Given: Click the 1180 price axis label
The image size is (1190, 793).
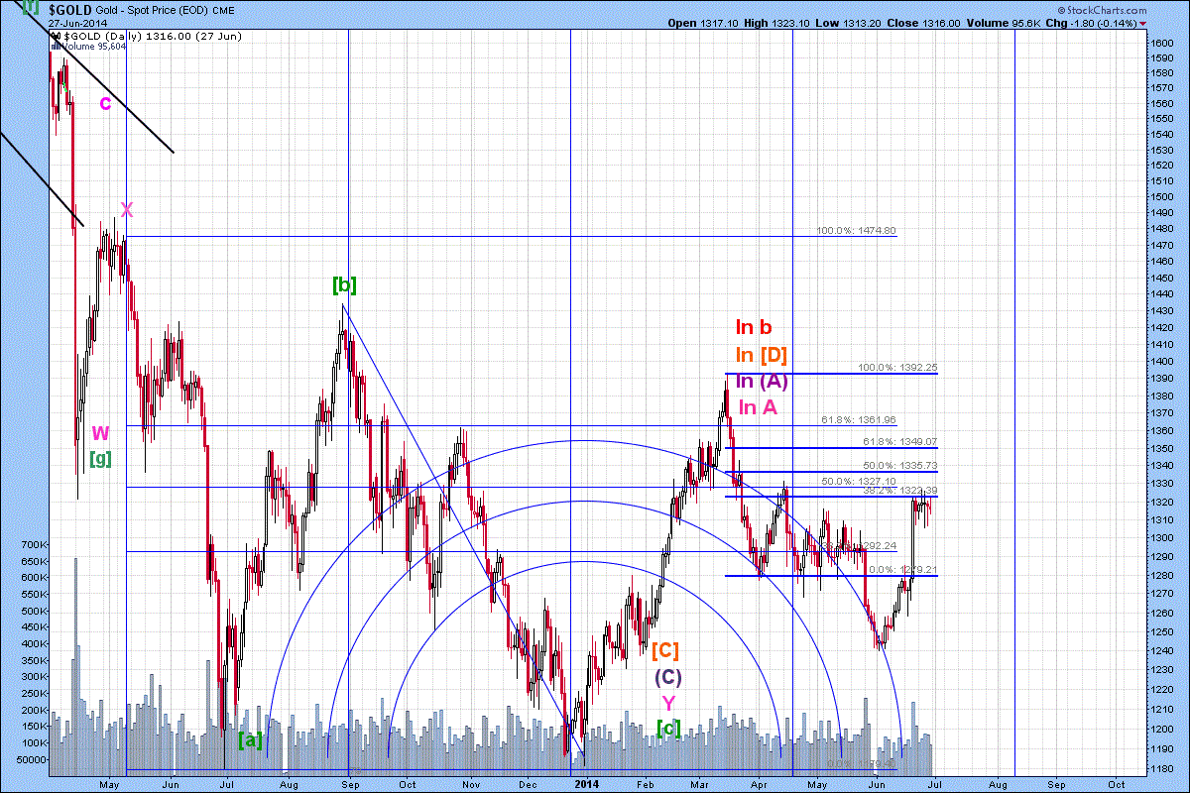Looking at the screenshot, I should (1161, 768).
